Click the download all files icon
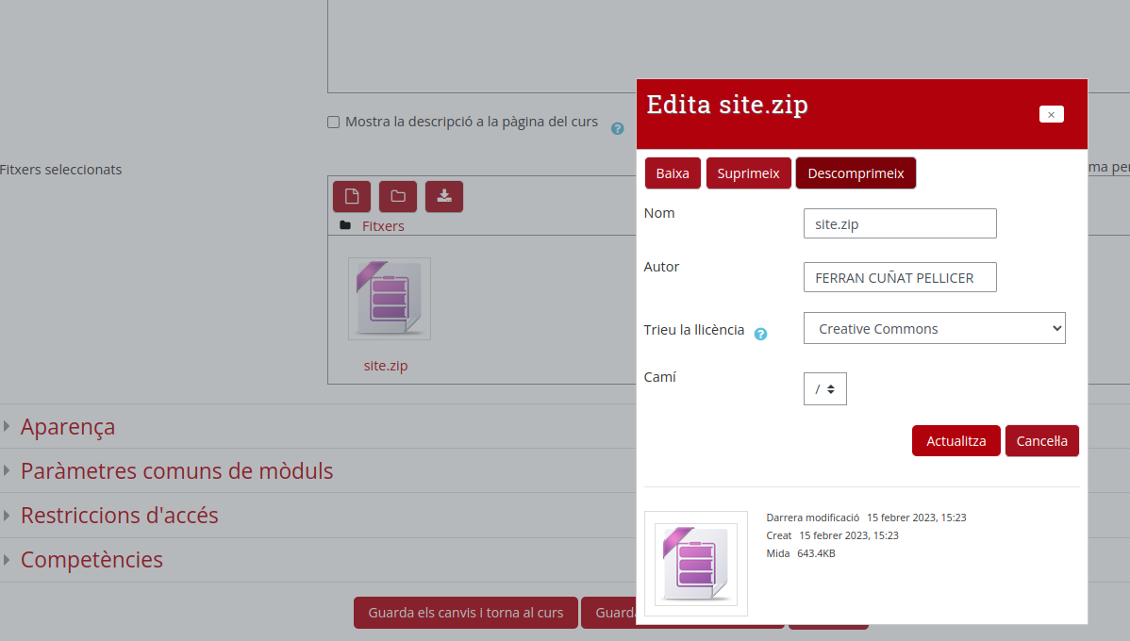The width and height of the screenshot is (1130, 641). coord(444,196)
